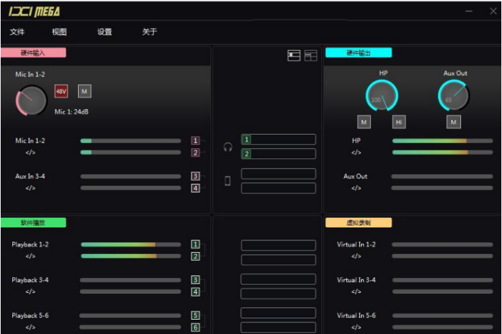Click the 硬件输出 section header

point(358,53)
